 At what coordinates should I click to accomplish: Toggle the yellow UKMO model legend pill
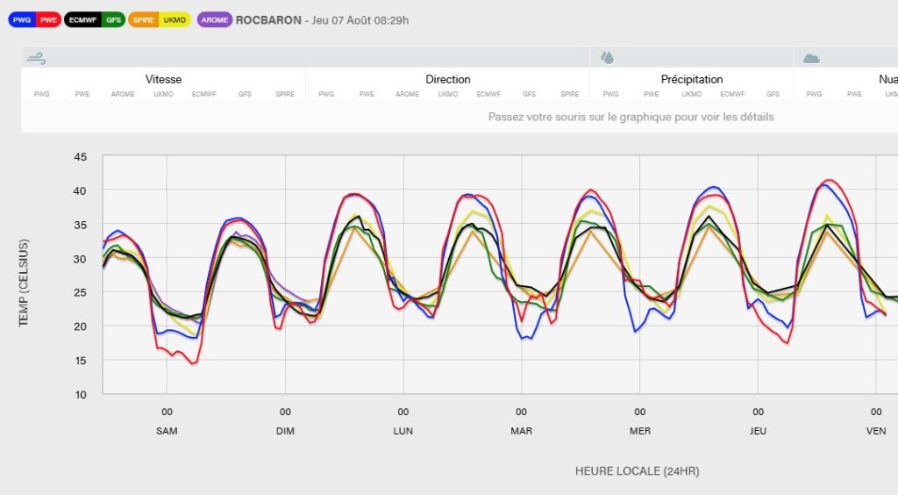click(175, 20)
